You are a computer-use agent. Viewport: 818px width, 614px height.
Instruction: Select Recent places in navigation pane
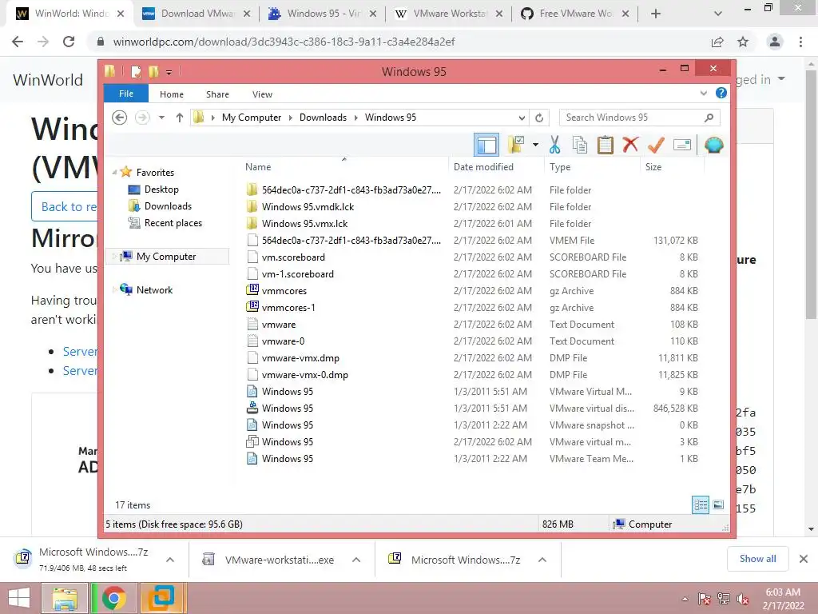173,223
